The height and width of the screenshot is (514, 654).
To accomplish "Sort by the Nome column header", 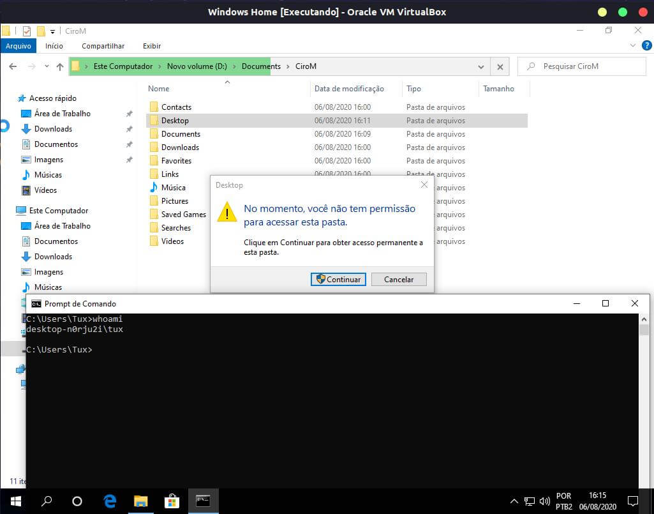I will 158,89.
